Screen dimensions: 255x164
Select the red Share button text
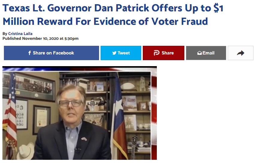point(168,53)
